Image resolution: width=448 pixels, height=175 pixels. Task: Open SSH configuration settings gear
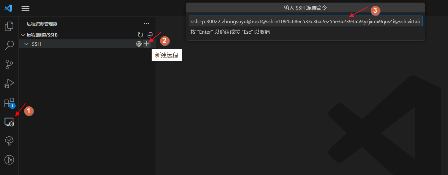[139, 44]
